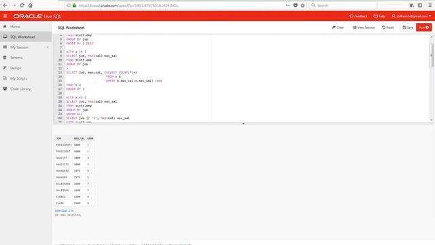Select SQL Worksheet in the sidebar
The height and width of the screenshot is (245, 435).
(x=26, y=37)
